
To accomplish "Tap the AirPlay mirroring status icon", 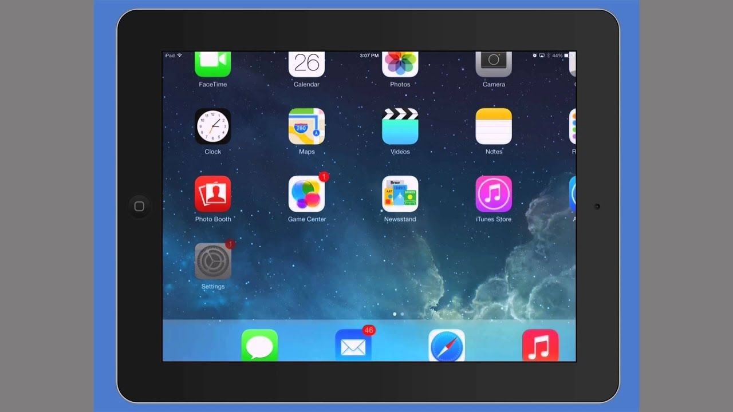I will (x=541, y=56).
